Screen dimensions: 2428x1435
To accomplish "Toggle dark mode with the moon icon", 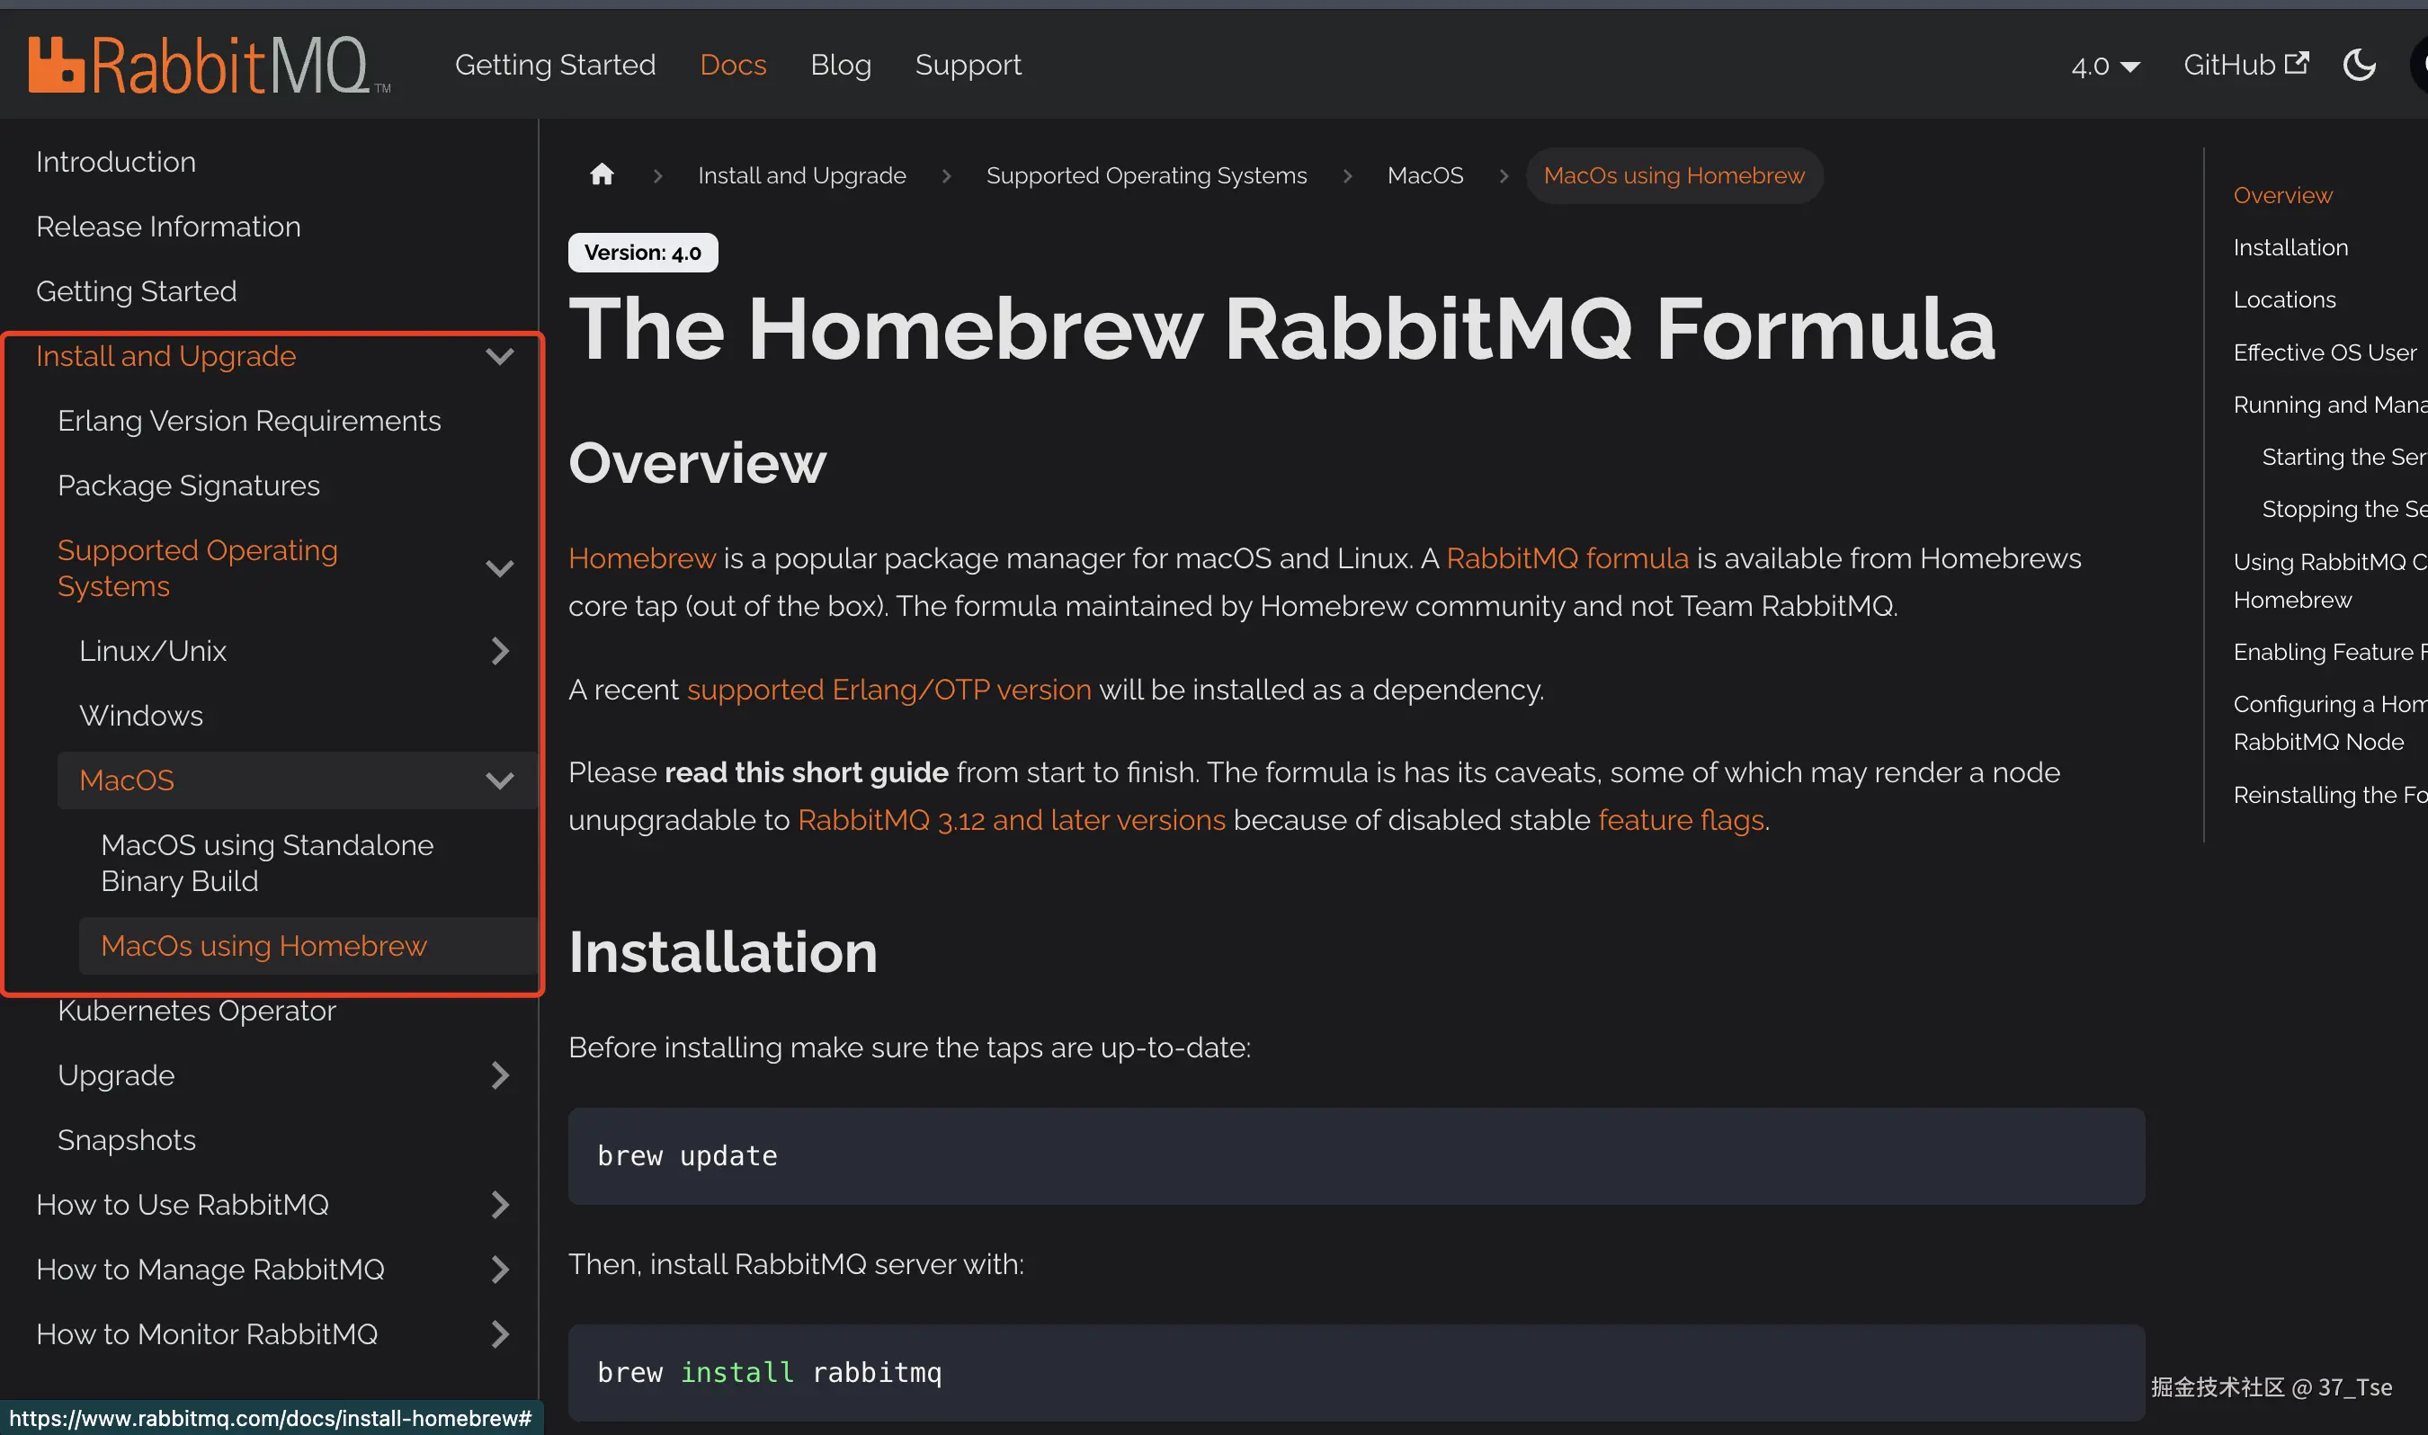I will [2359, 65].
